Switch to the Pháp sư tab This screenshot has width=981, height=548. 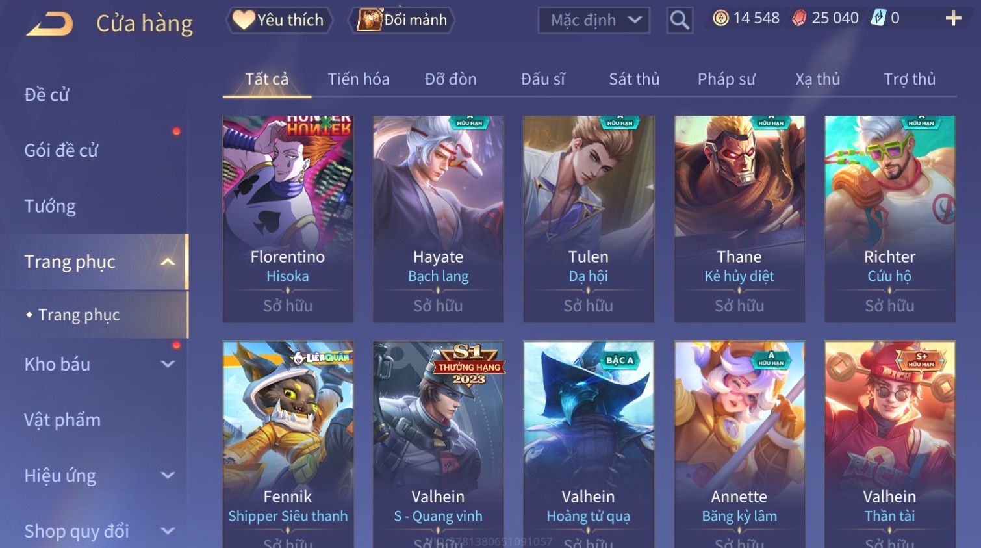[x=726, y=79]
